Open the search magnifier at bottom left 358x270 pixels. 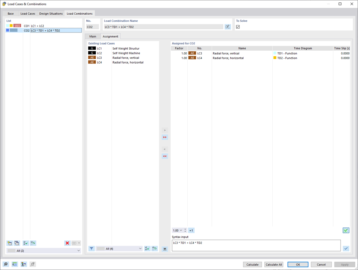point(5,264)
